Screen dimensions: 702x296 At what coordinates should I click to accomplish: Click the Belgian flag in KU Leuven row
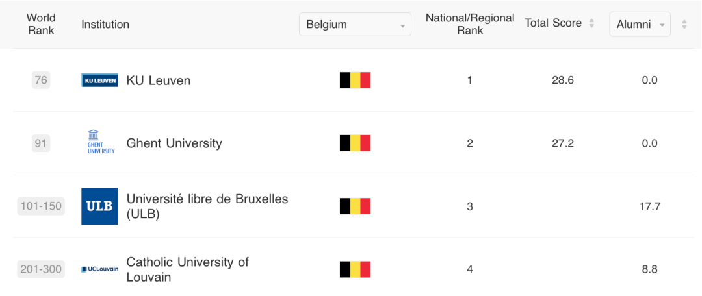[x=355, y=80]
